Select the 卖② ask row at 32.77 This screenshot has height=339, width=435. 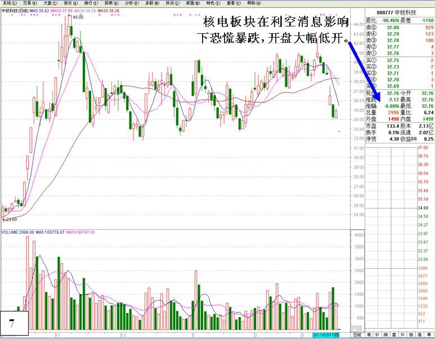[400, 47]
